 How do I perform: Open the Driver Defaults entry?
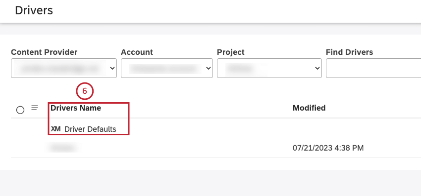point(90,129)
